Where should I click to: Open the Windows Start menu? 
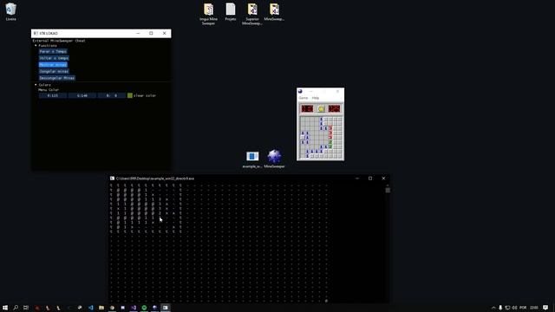(x=5, y=308)
